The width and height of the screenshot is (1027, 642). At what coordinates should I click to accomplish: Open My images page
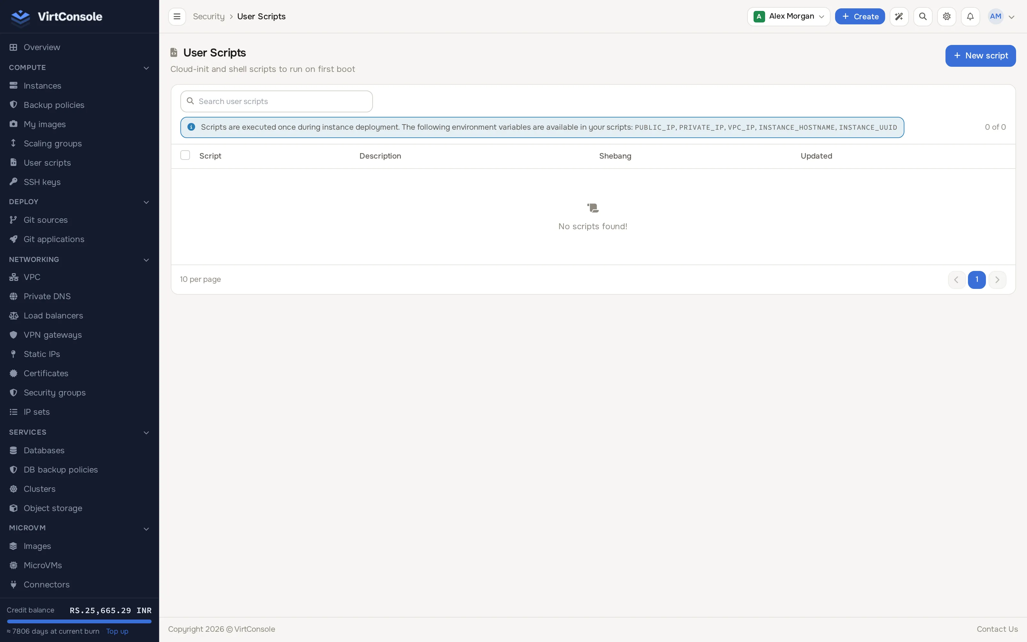click(79, 124)
